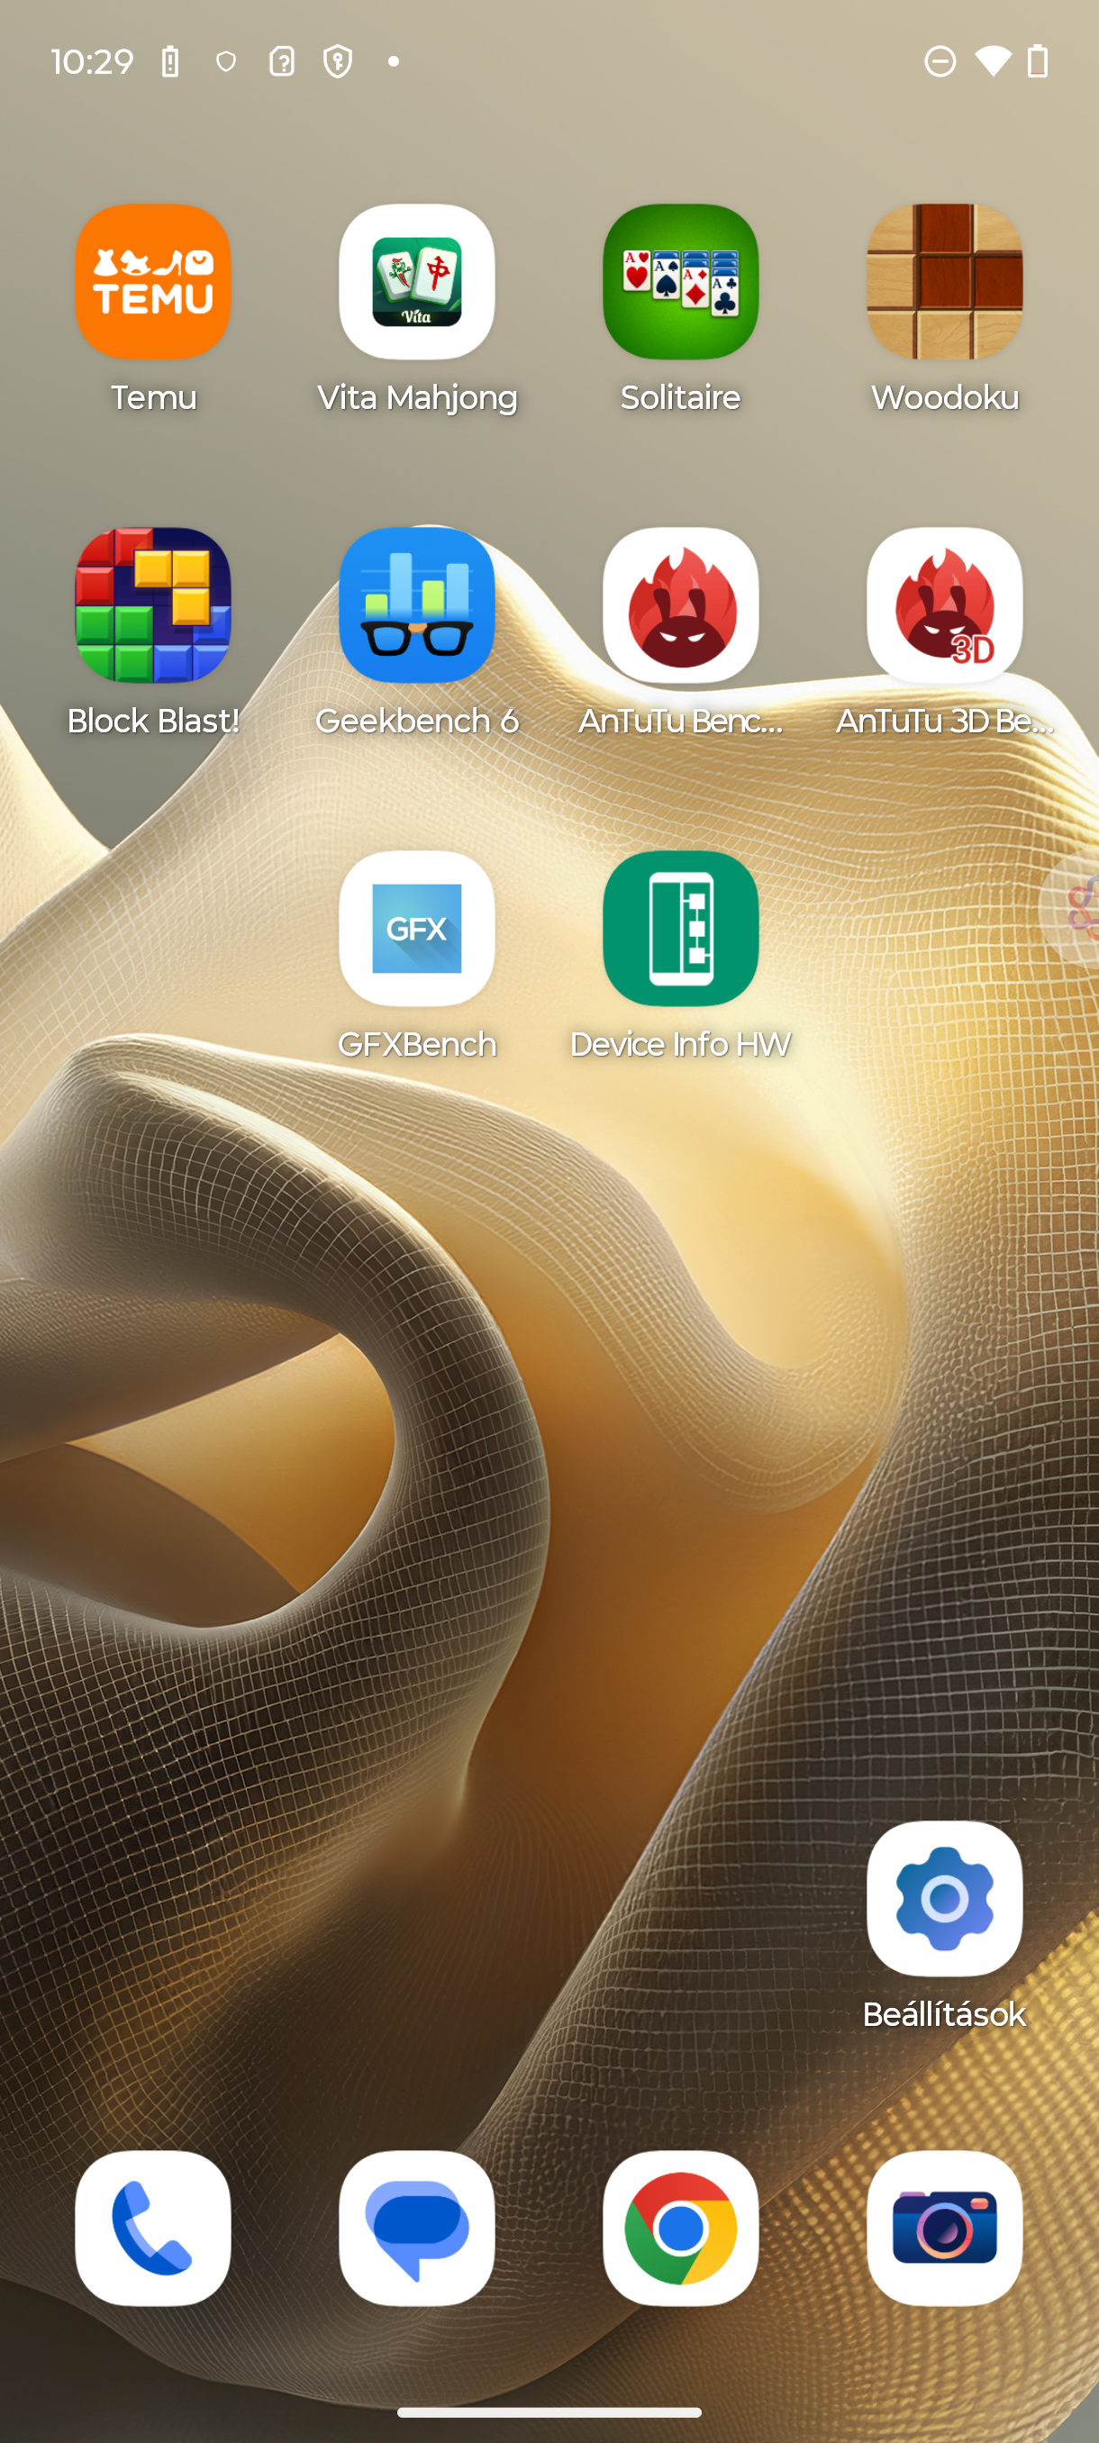Screen dimensions: 1099x2443
Task: Open the Solitaire card game icon
Action: tap(680, 282)
